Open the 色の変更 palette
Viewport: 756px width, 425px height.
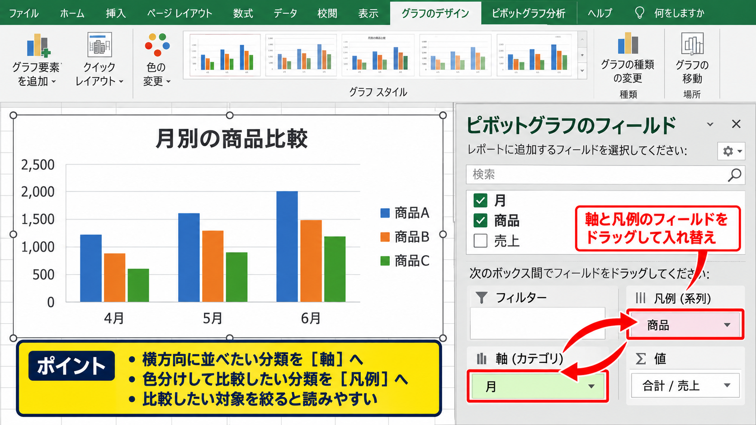coord(156,60)
